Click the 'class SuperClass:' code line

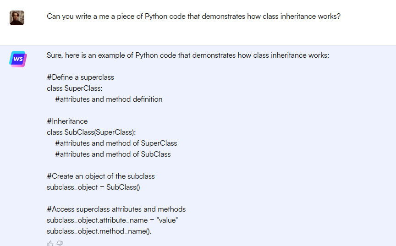[74, 88]
